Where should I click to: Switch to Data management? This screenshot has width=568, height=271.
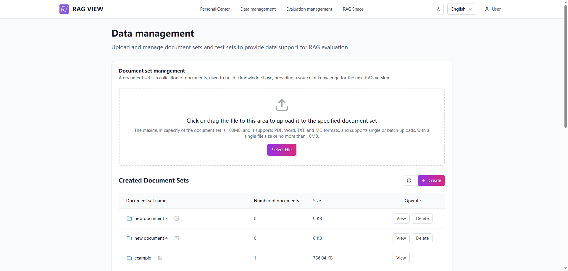[258, 9]
